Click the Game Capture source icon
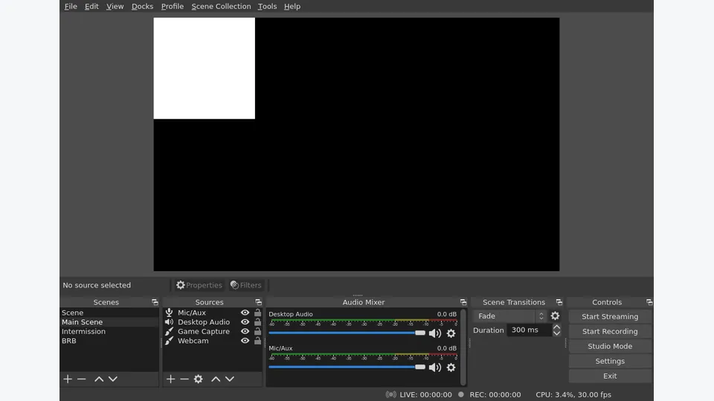Viewport: 714px width, 401px height. (x=169, y=331)
